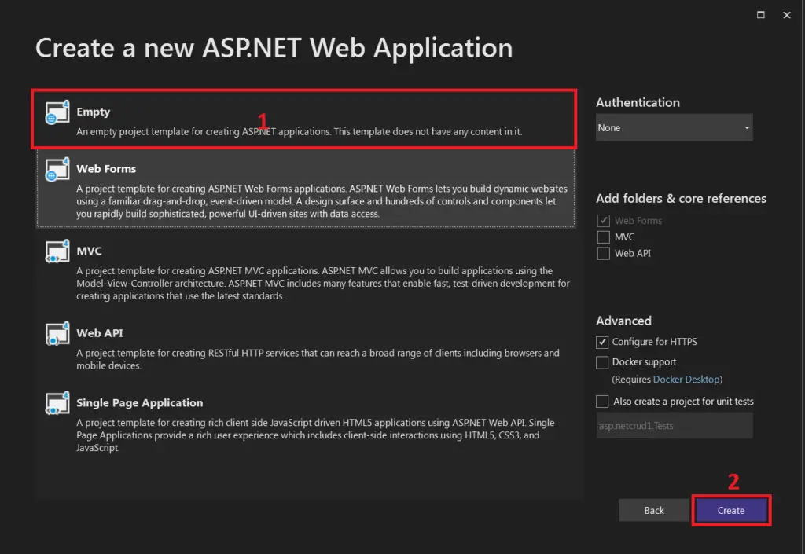
Task: Choose the Single Page Application title
Action: click(140, 403)
